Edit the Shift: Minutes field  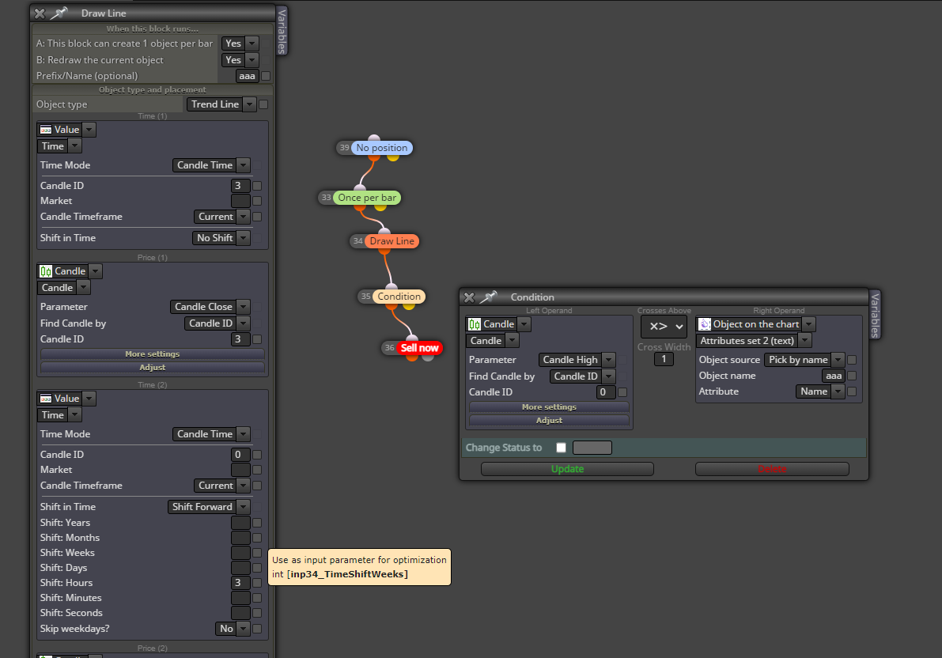coord(240,597)
